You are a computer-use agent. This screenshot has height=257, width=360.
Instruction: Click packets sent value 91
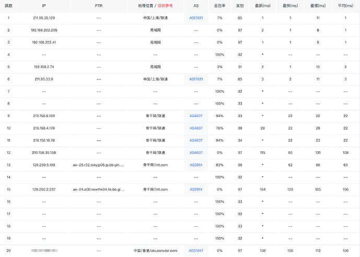240,67
